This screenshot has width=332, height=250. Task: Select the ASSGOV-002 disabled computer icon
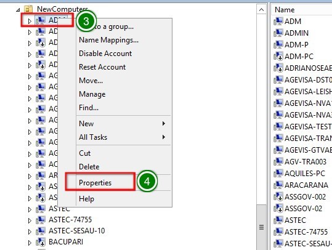(x=278, y=196)
